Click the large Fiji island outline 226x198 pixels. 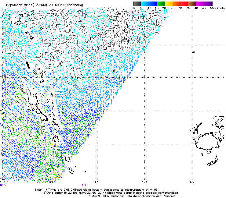(208, 142)
